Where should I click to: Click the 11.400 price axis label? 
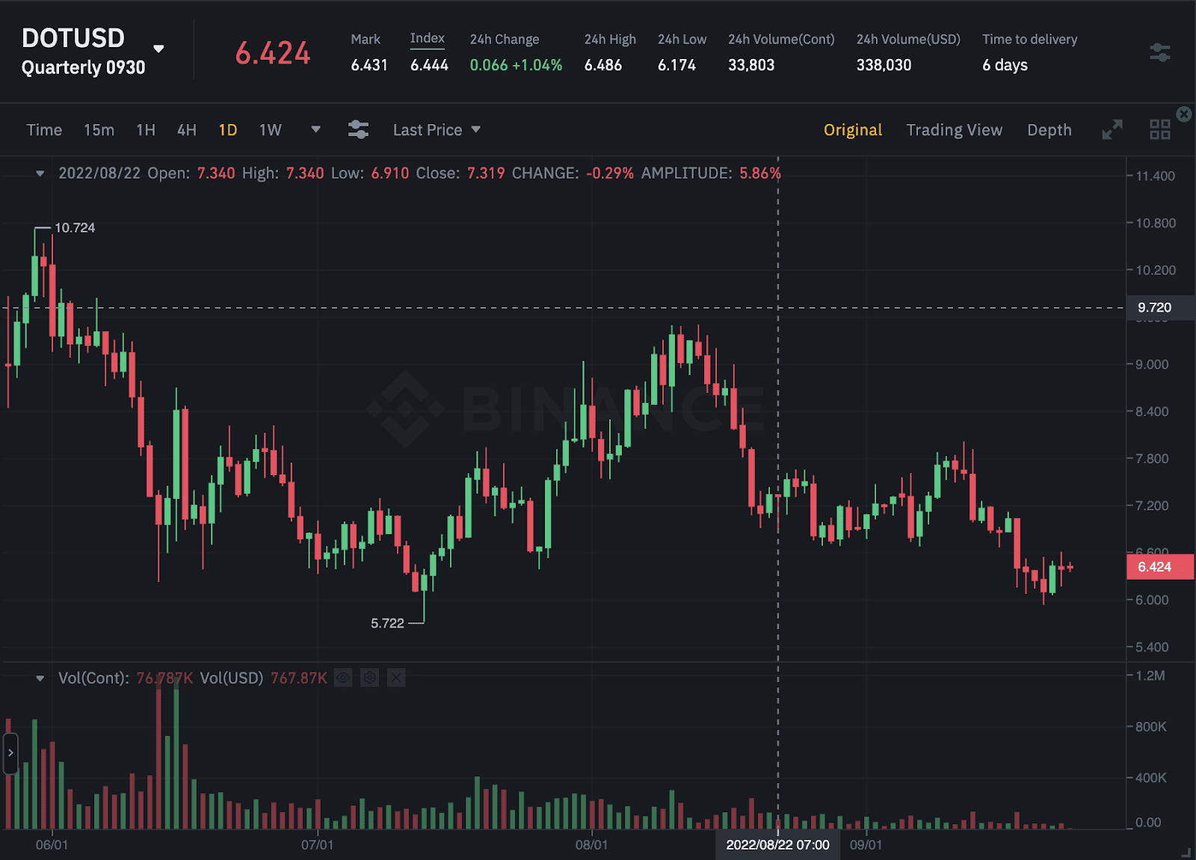tap(1155, 176)
